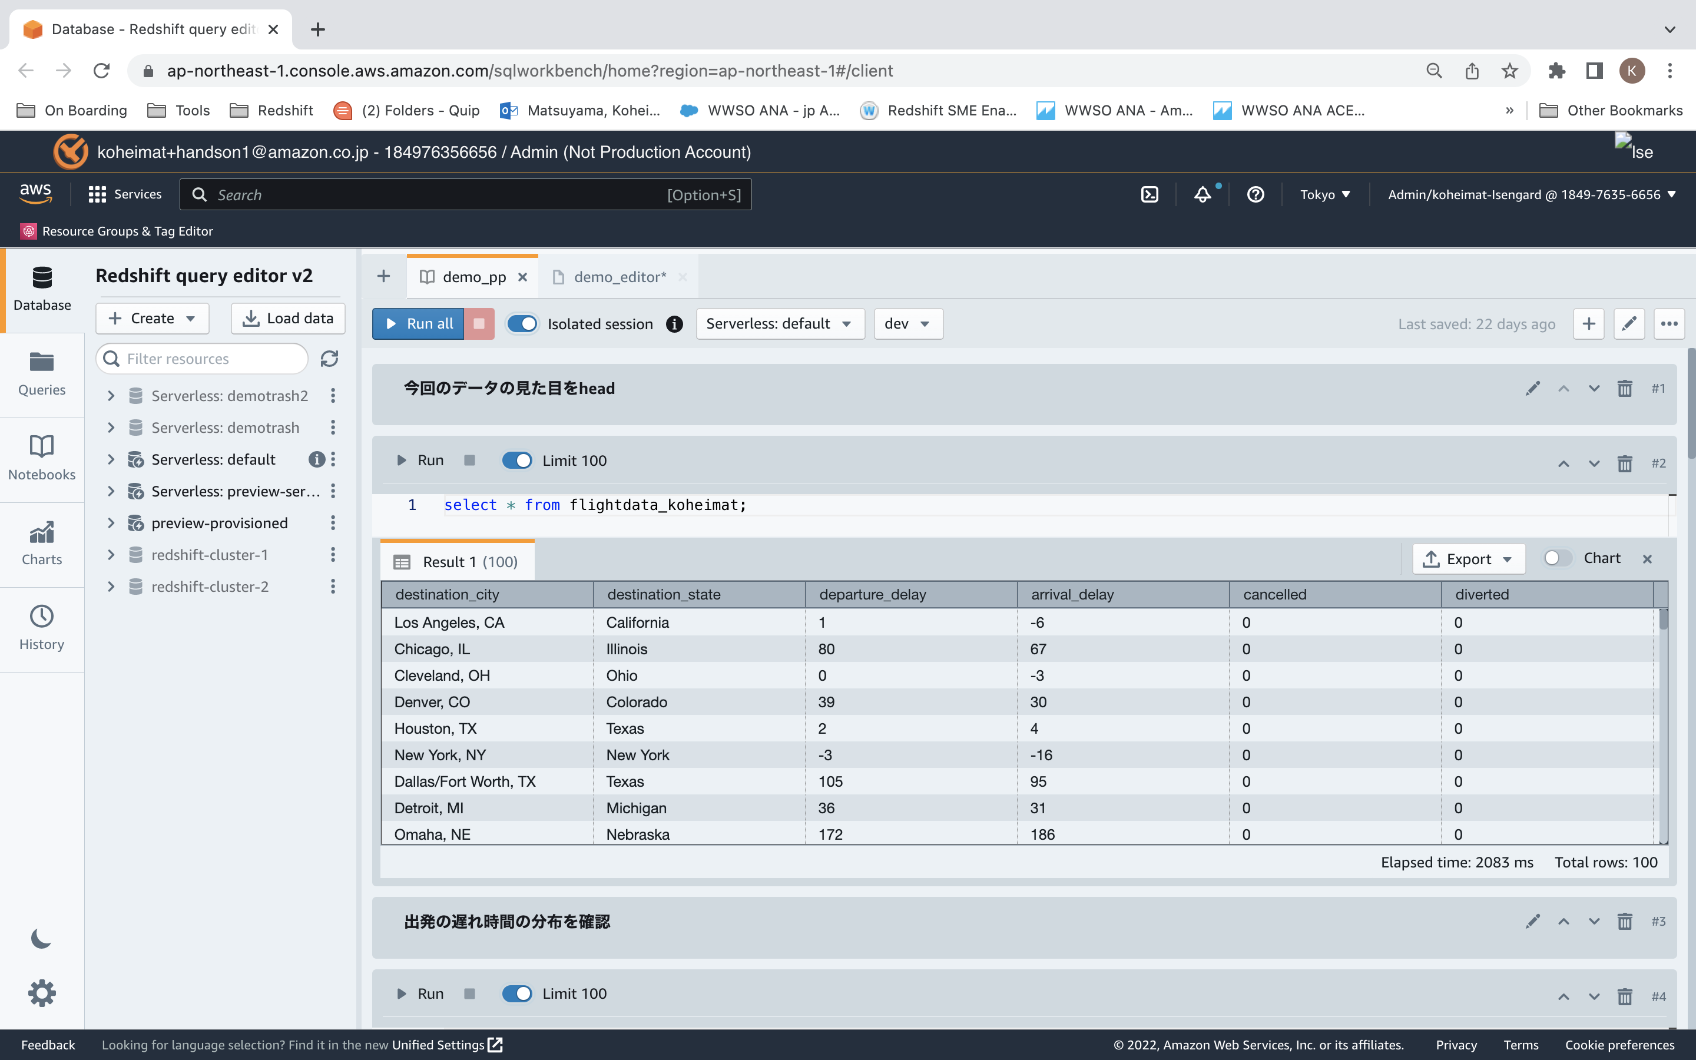Edit markdown cell #1 with the pencil icon
This screenshot has width=1696, height=1060.
click(x=1533, y=389)
